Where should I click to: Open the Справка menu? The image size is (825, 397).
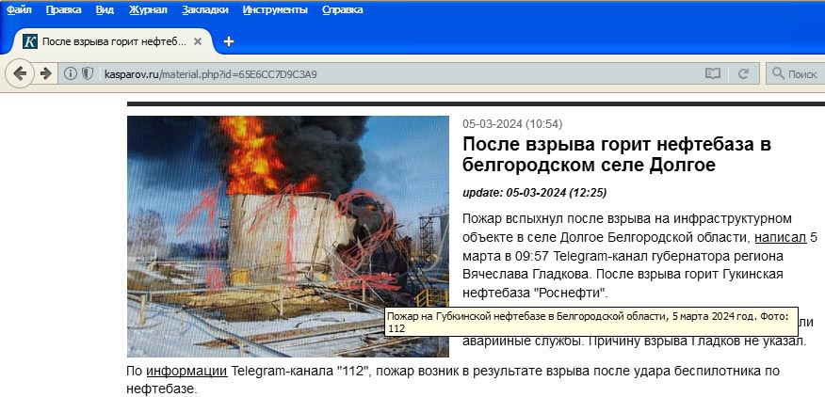(x=343, y=9)
